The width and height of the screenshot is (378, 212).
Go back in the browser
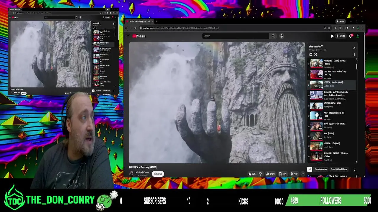click(126, 28)
